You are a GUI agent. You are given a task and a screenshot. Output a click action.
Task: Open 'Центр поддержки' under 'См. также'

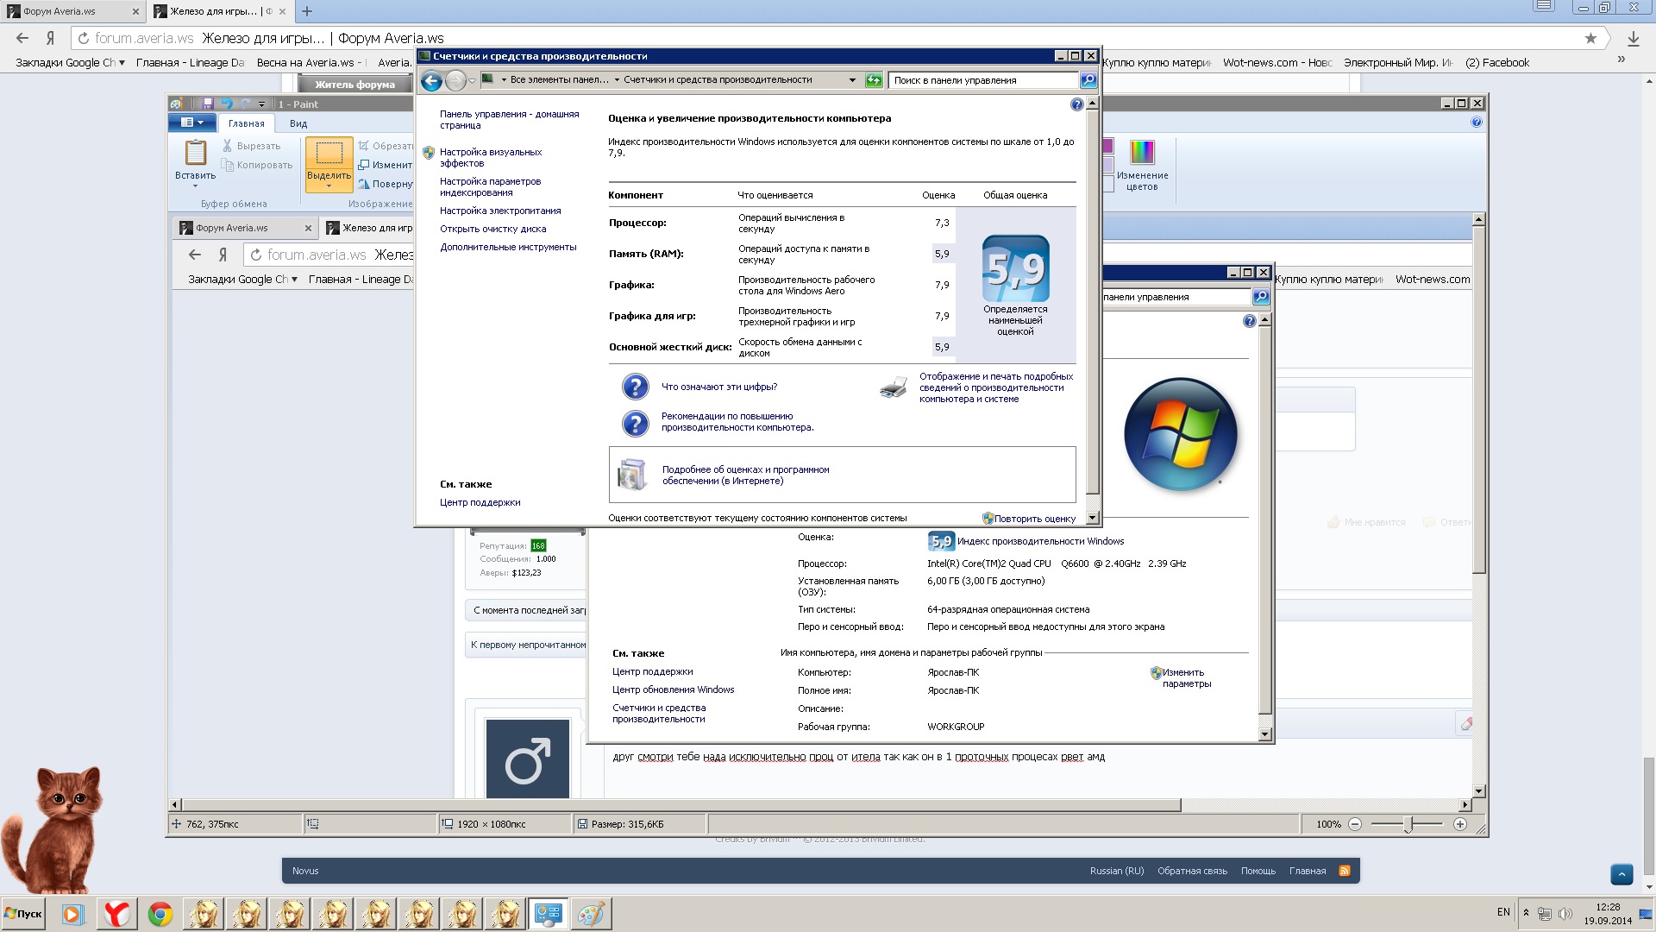[480, 502]
